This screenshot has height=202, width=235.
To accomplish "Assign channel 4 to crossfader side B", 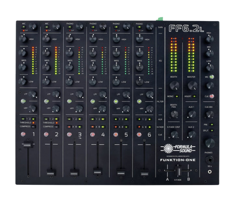I will click(x=103, y=127).
